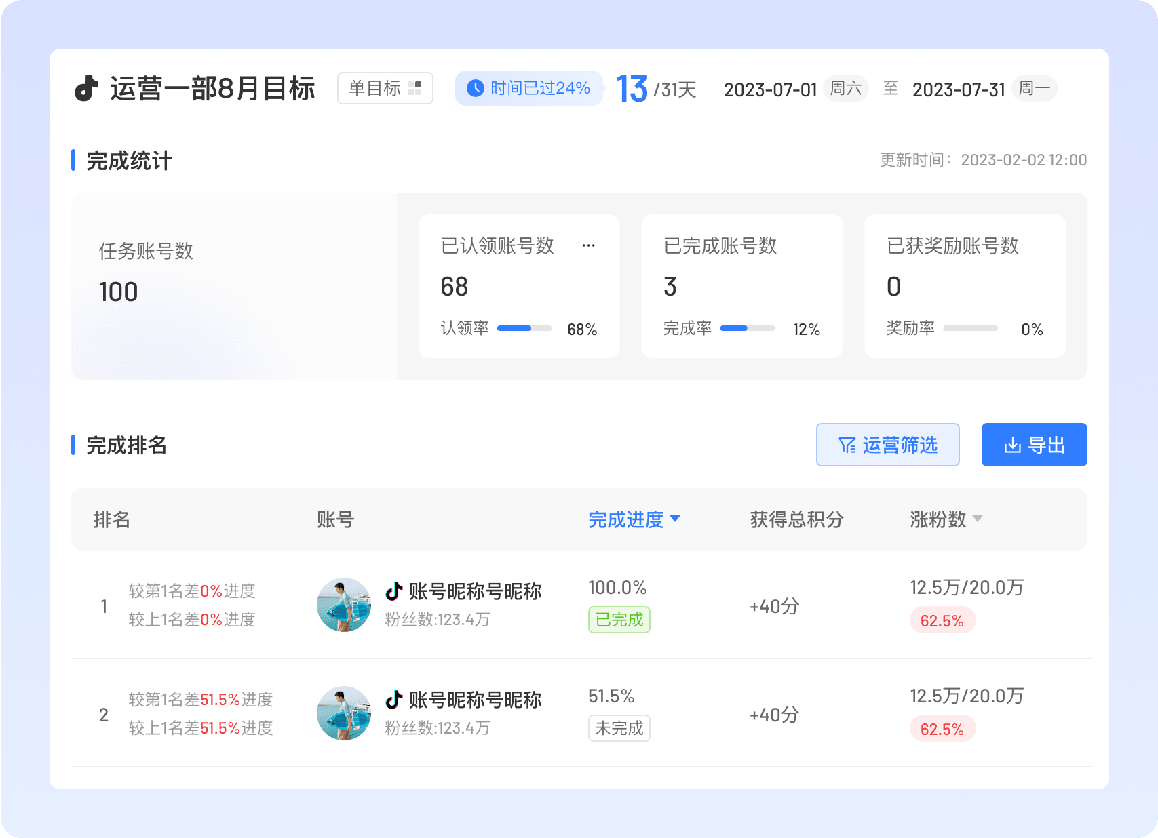
Task: Click the 68% 认领率 percentage
Action: (x=583, y=330)
